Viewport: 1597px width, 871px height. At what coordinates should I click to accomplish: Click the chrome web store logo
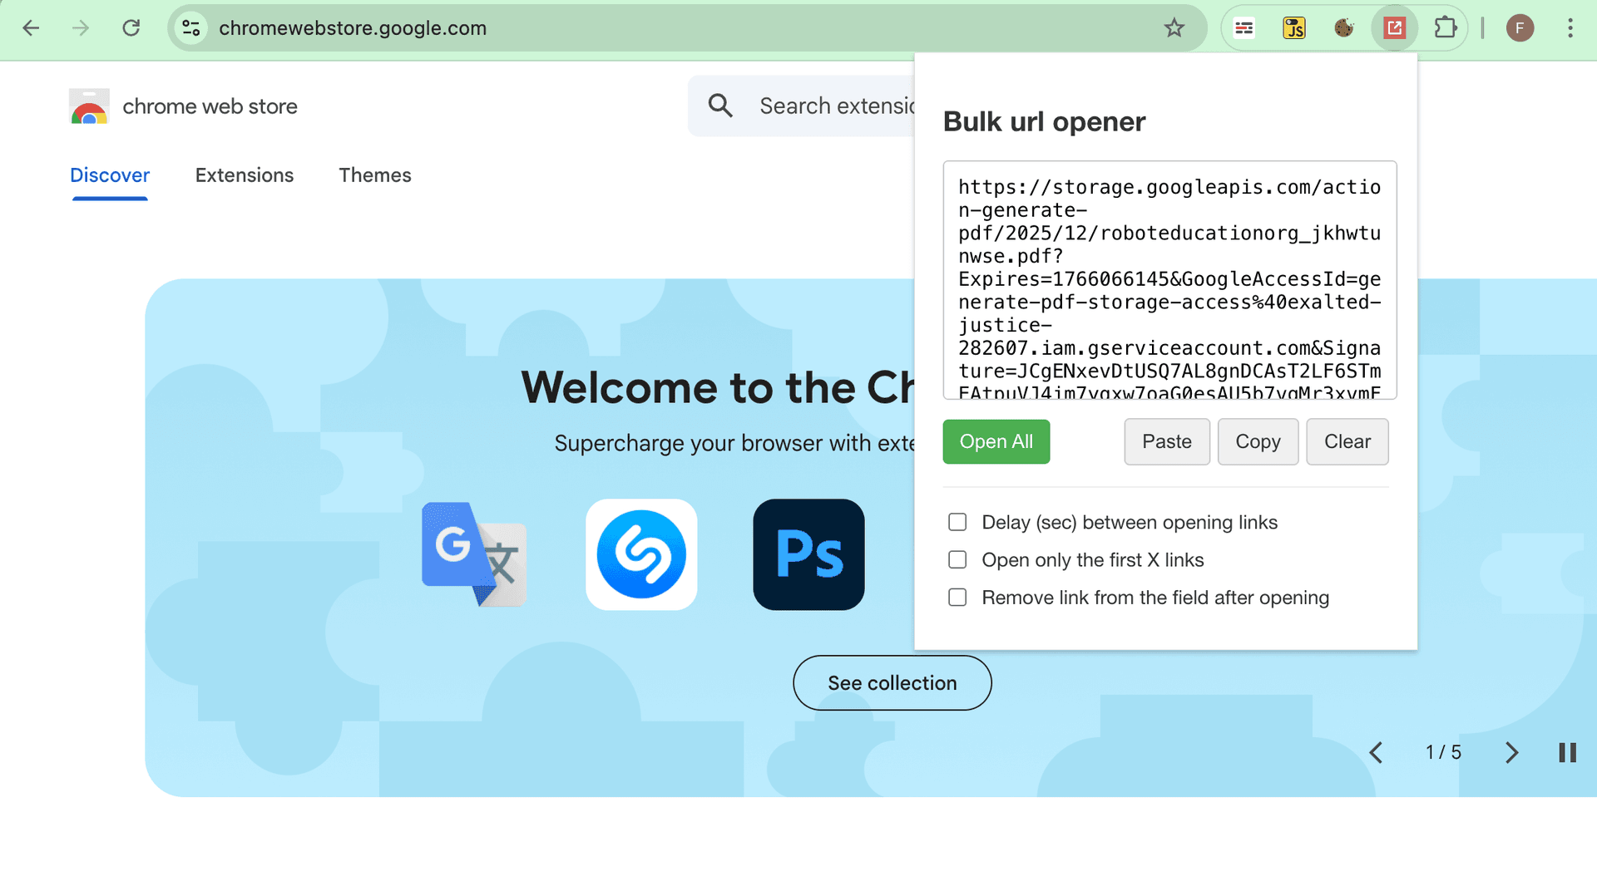[x=88, y=106]
